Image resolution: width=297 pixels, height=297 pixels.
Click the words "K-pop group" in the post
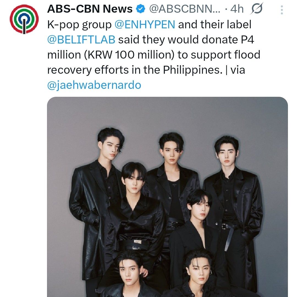79,25
